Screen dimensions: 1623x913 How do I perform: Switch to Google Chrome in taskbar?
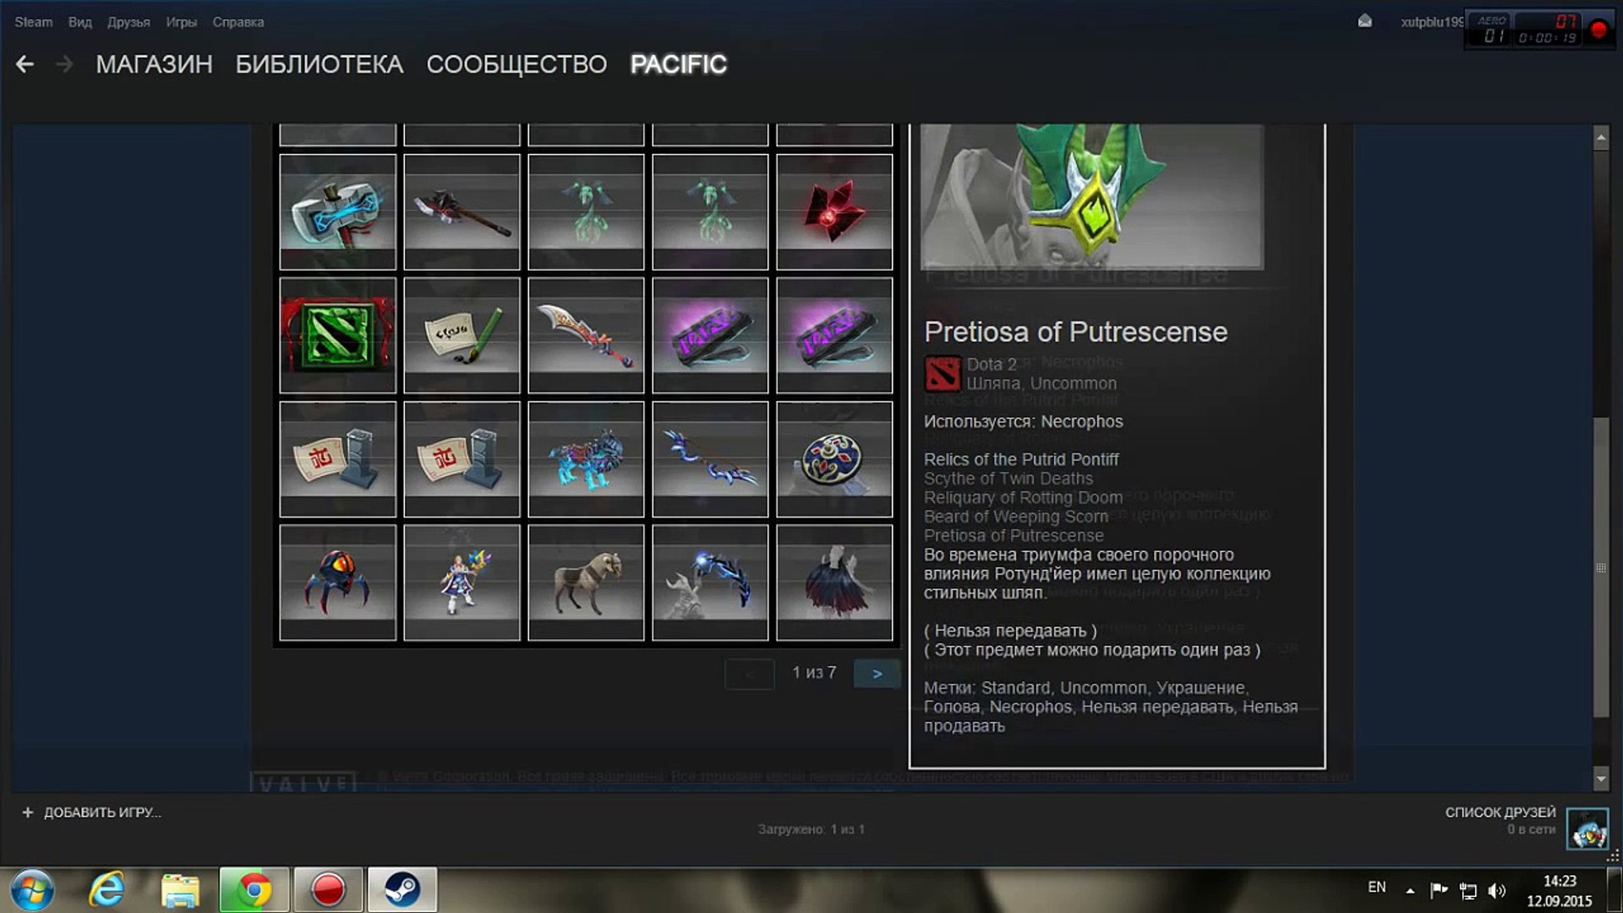(x=254, y=890)
